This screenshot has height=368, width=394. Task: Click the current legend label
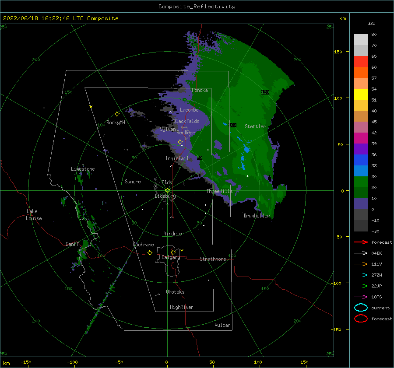pos(380,308)
